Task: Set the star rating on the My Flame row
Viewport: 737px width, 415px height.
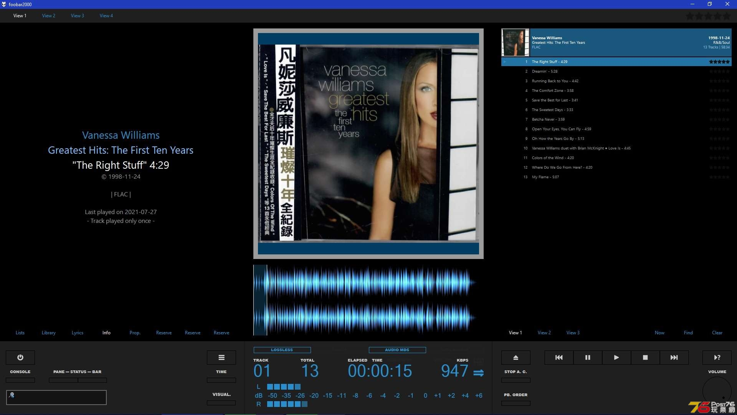Action: tap(719, 177)
